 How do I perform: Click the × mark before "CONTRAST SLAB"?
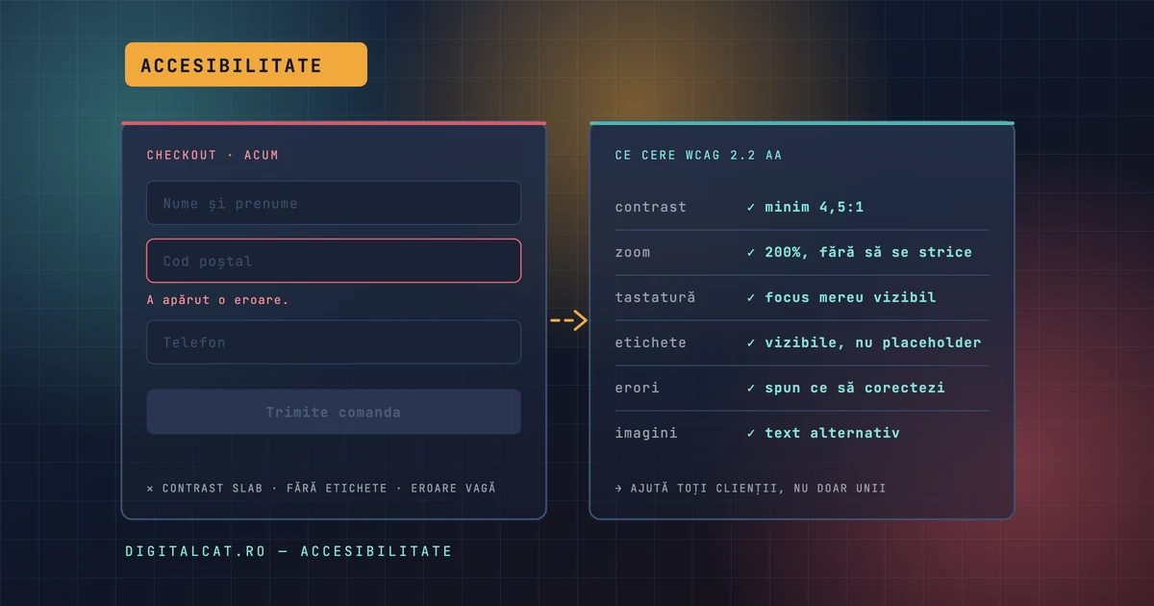point(150,489)
